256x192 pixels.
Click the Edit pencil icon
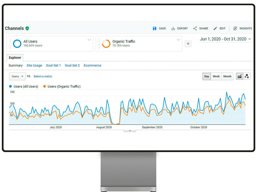(215, 28)
